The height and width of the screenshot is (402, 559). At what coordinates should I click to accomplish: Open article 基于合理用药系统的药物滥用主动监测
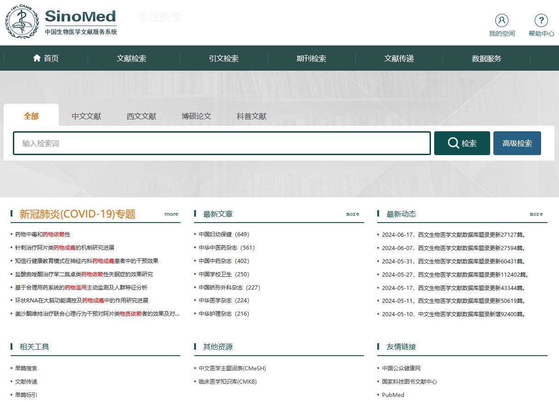(x=81, y=287)
